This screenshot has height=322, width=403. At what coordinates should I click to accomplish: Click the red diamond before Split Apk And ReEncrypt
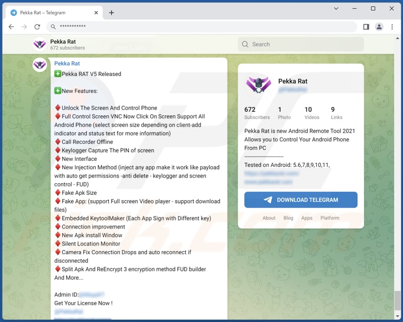(x=58, y=269)
